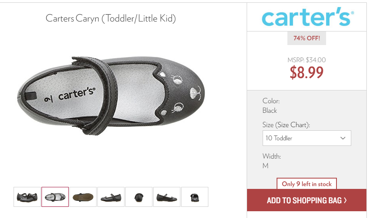The width and height of the screenshot is (370, 218).
Task: Open the 10 Toddler size dropdown
Action: [x=307, y=138]
